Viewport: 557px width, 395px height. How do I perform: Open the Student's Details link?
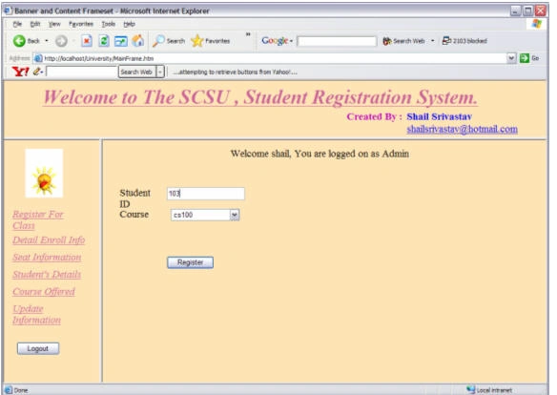[x=47, y=274]
